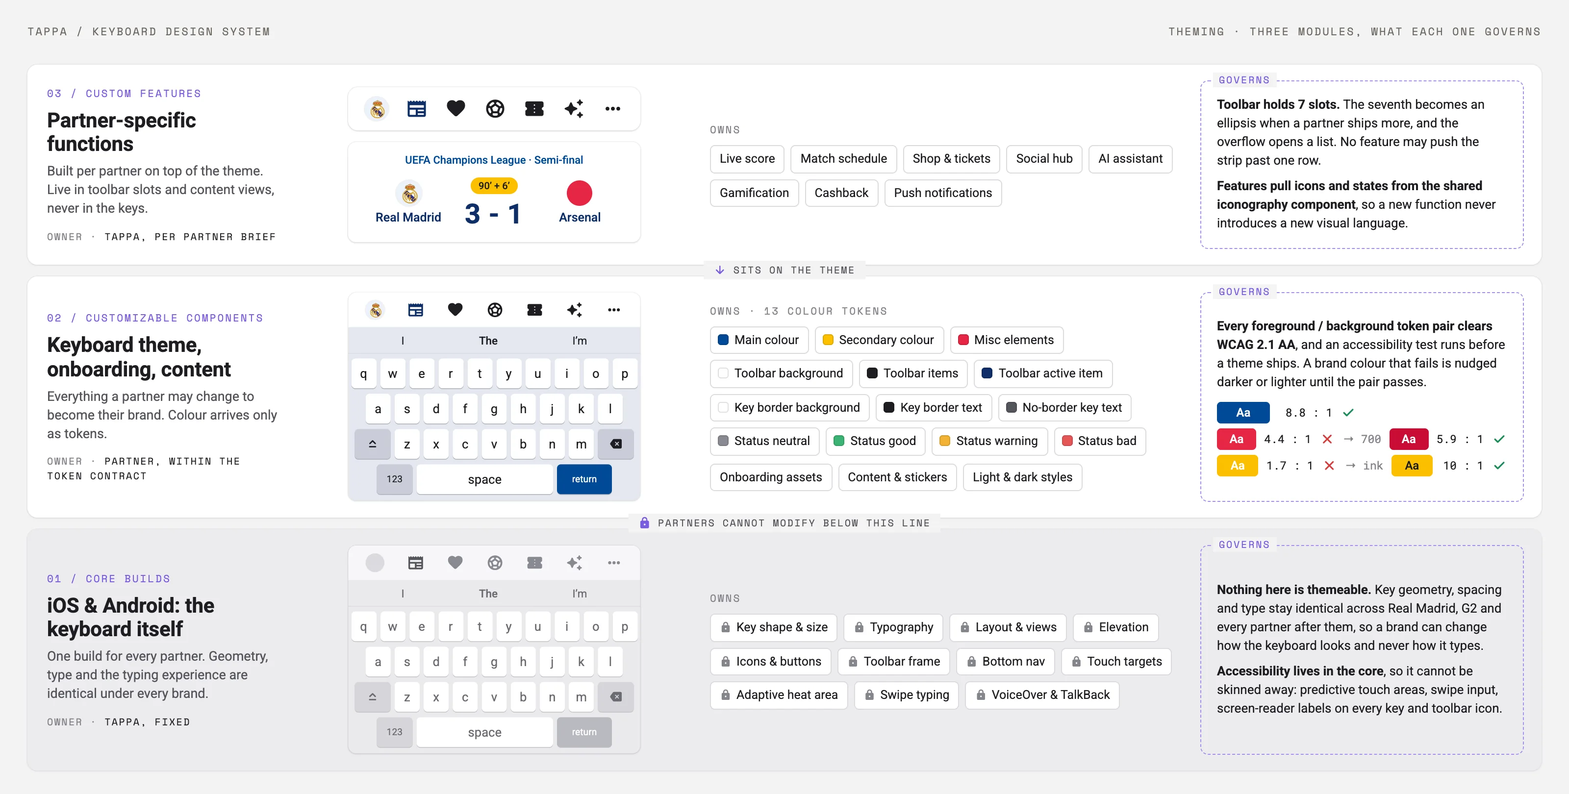
Task: Click the VoiceOver & TalkBack locked chip
Action: 1043,695
